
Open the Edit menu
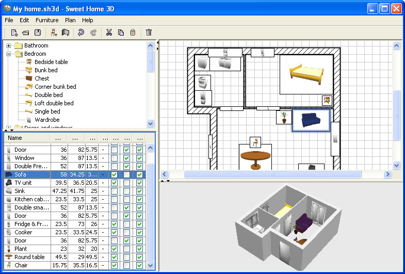pyautogui.click(x=24, y=20)
